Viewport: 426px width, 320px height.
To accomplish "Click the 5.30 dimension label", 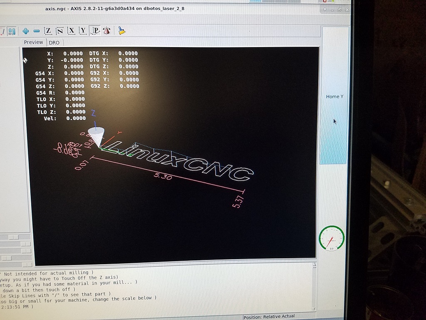I will point(163,176).
